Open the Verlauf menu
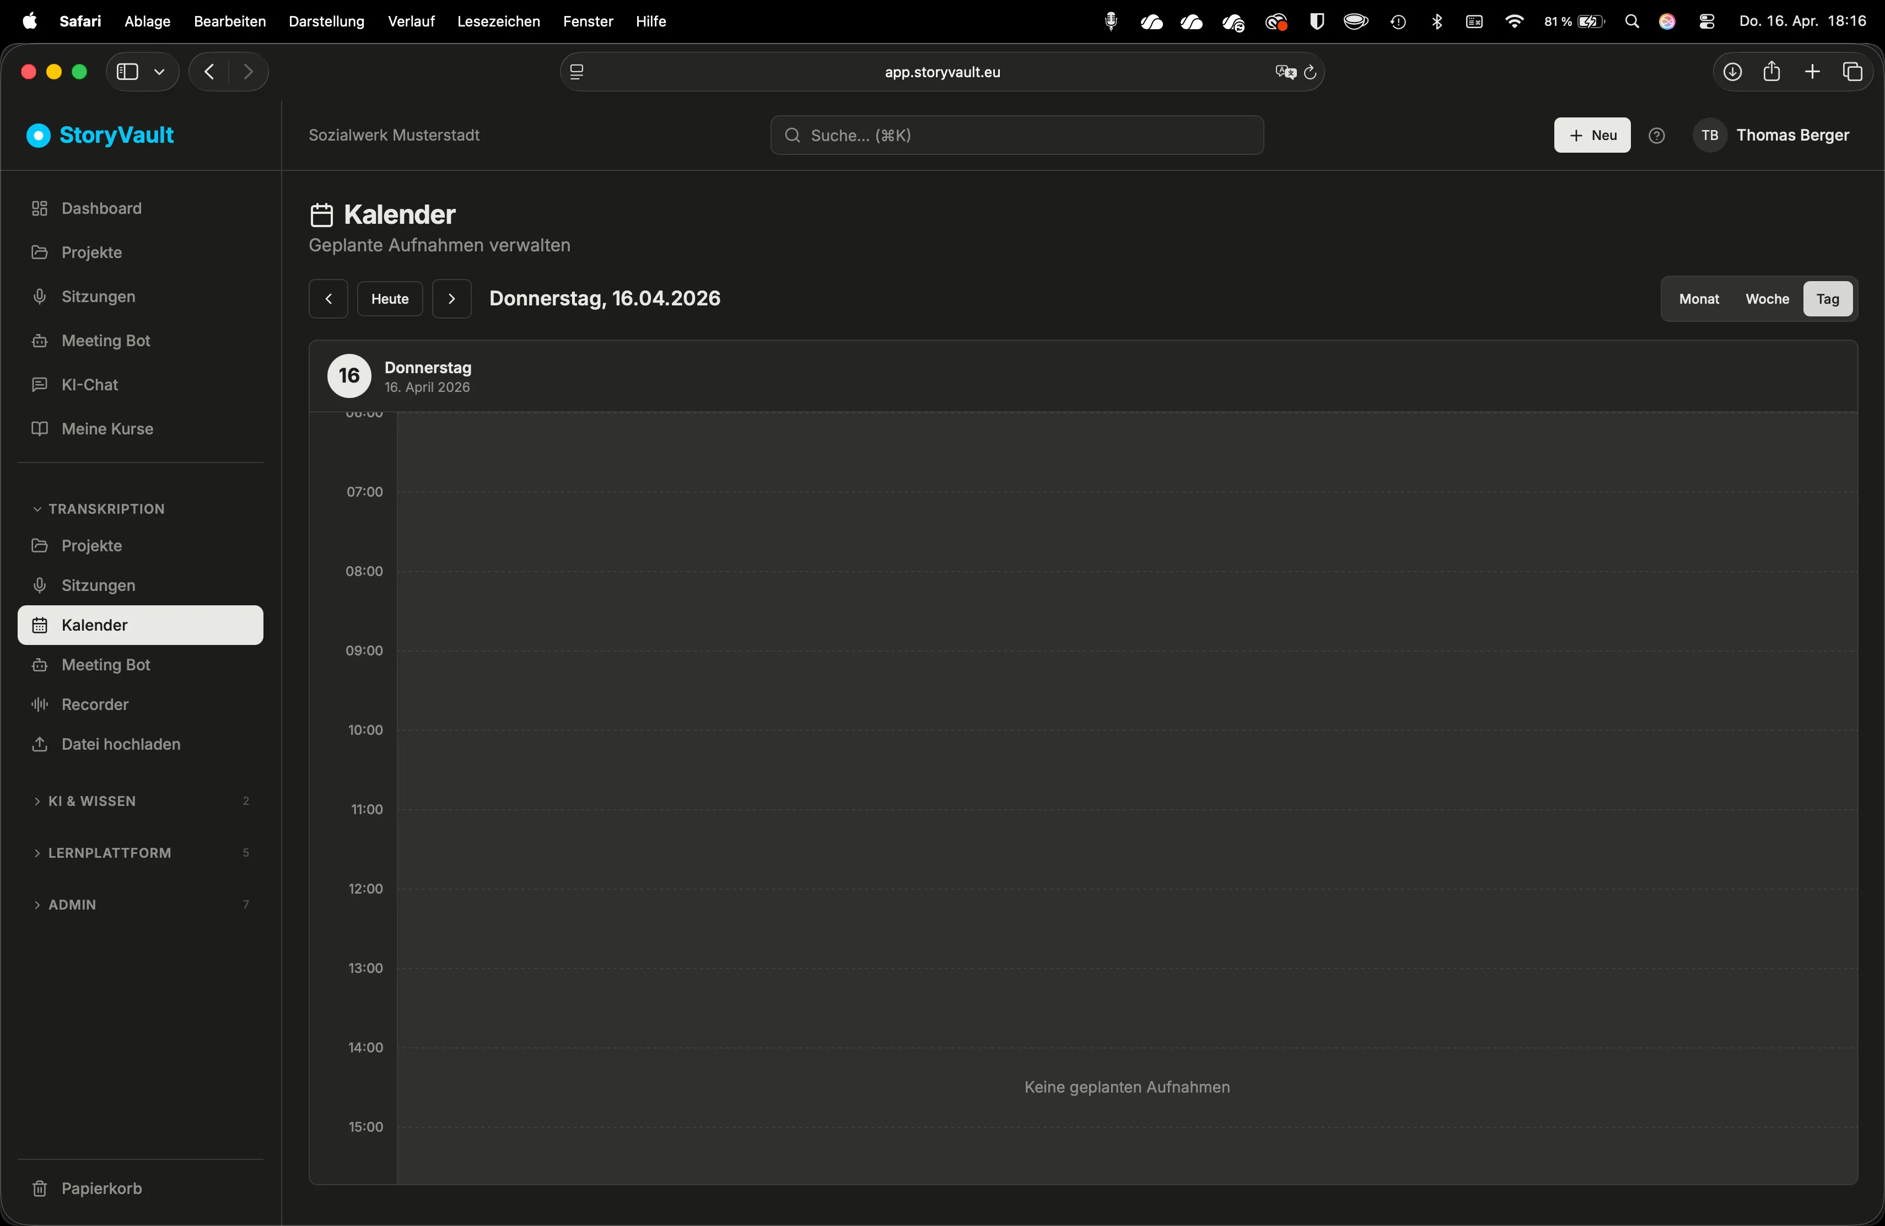1885x1226 pixels. coord(411,21)
